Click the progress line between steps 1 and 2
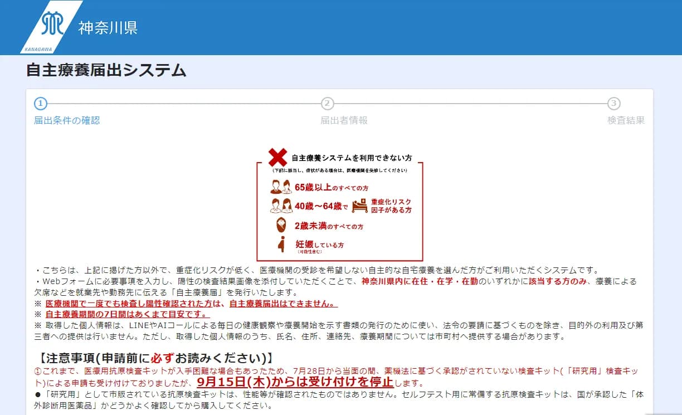The height and width of the screenshot is (415, 682). pos(184,104)
